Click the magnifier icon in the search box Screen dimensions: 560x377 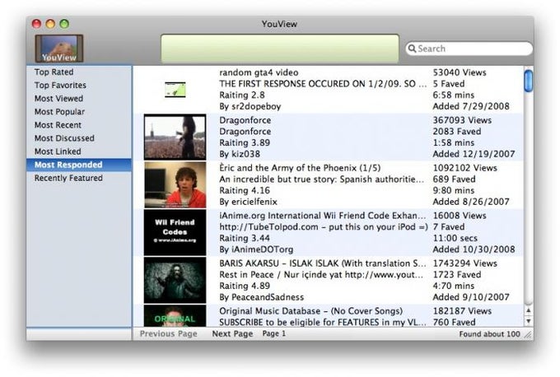[x=412, y=49]
